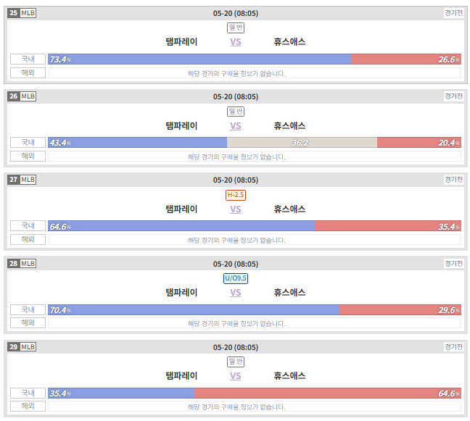
Task: Open the VS link in match 26
Action: pyautogui.click(x=235, y=126)
